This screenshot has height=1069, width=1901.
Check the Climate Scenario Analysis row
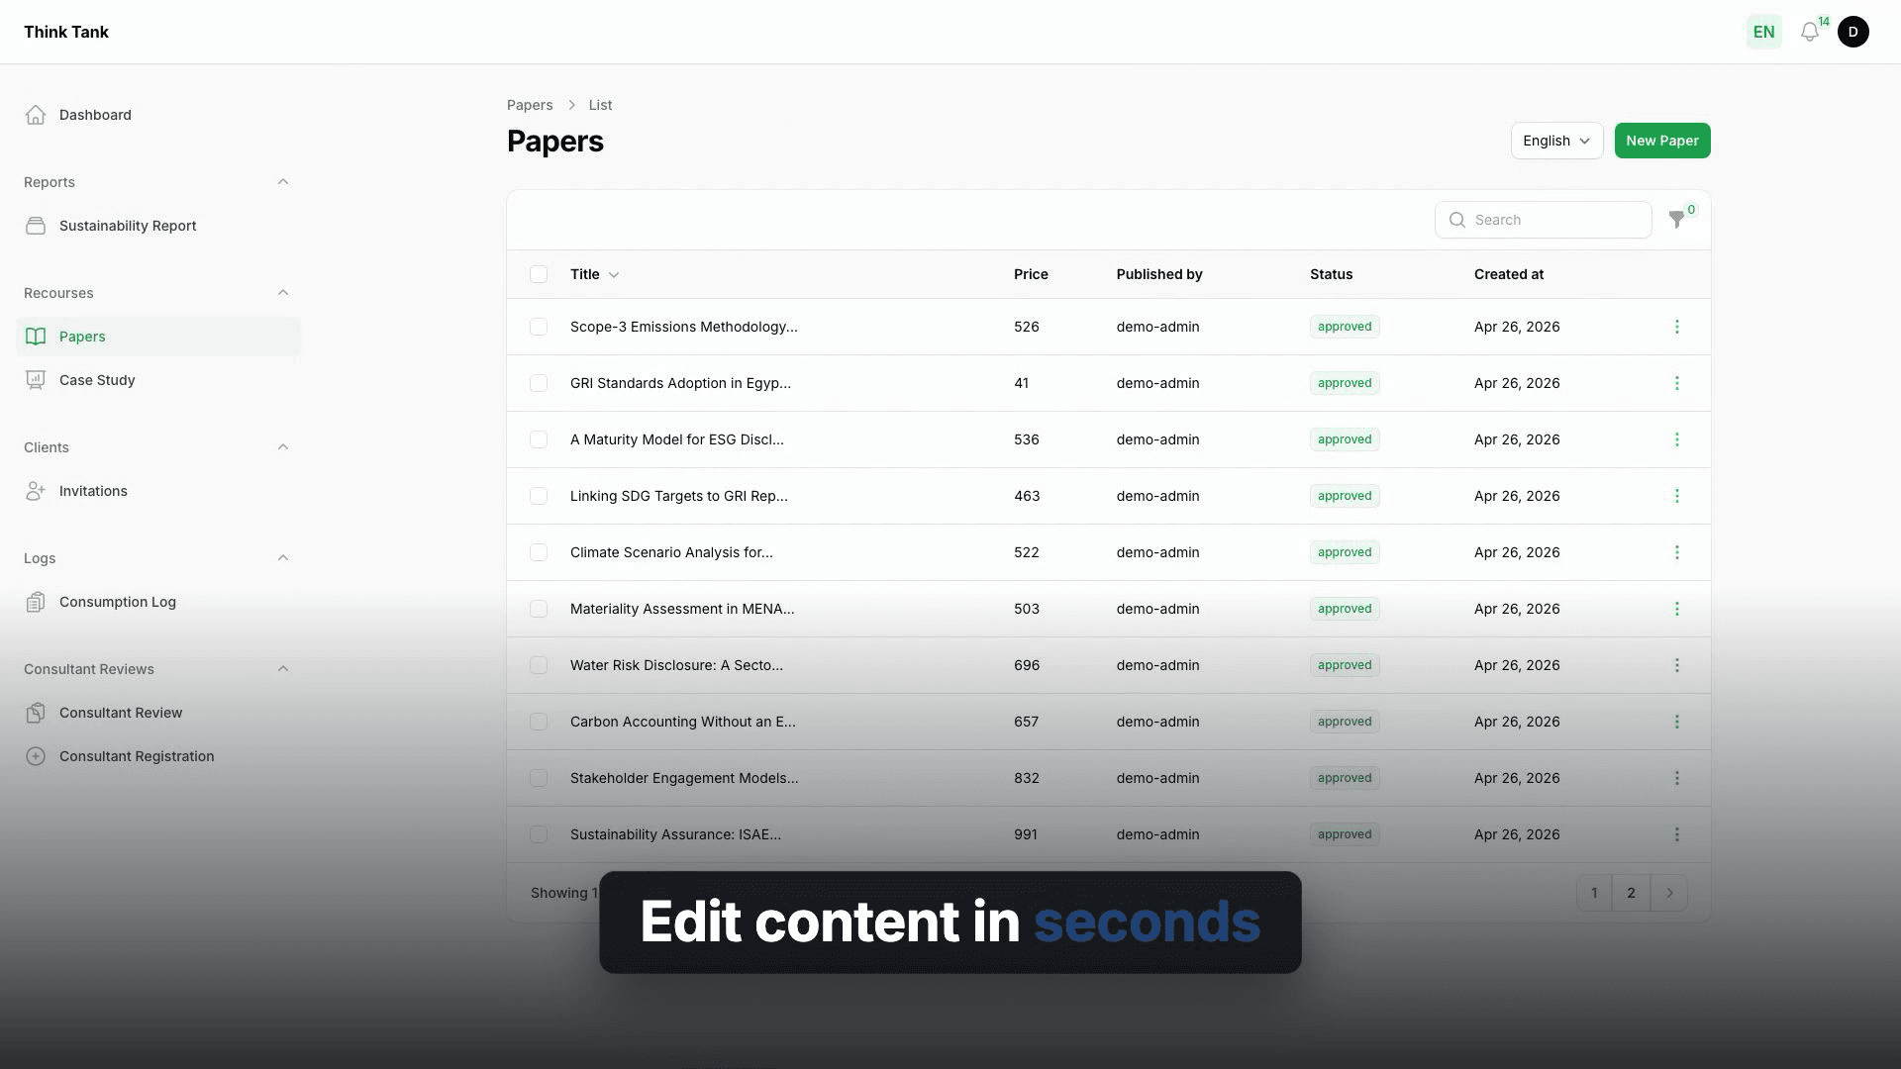(x=539, y=552)
